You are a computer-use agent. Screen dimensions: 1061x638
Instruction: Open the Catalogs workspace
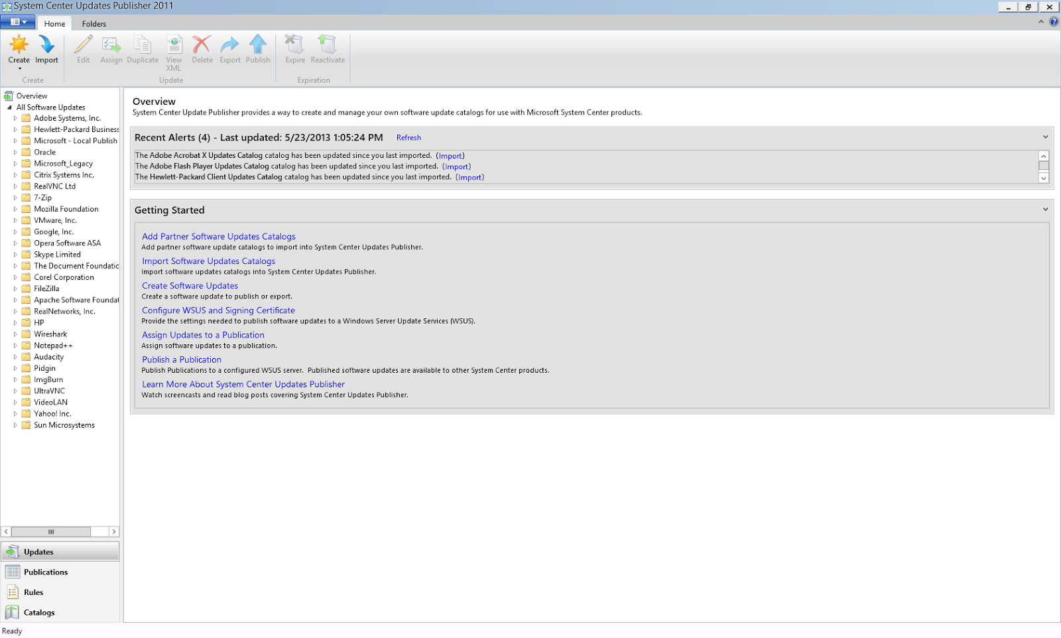pos(37,612)
